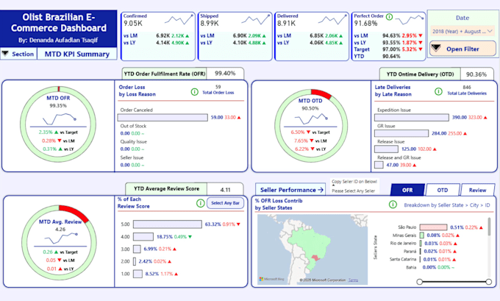Click info icon next to Perfect Order
This screenshot has height=301, width=500.
(x=389, y=17)
